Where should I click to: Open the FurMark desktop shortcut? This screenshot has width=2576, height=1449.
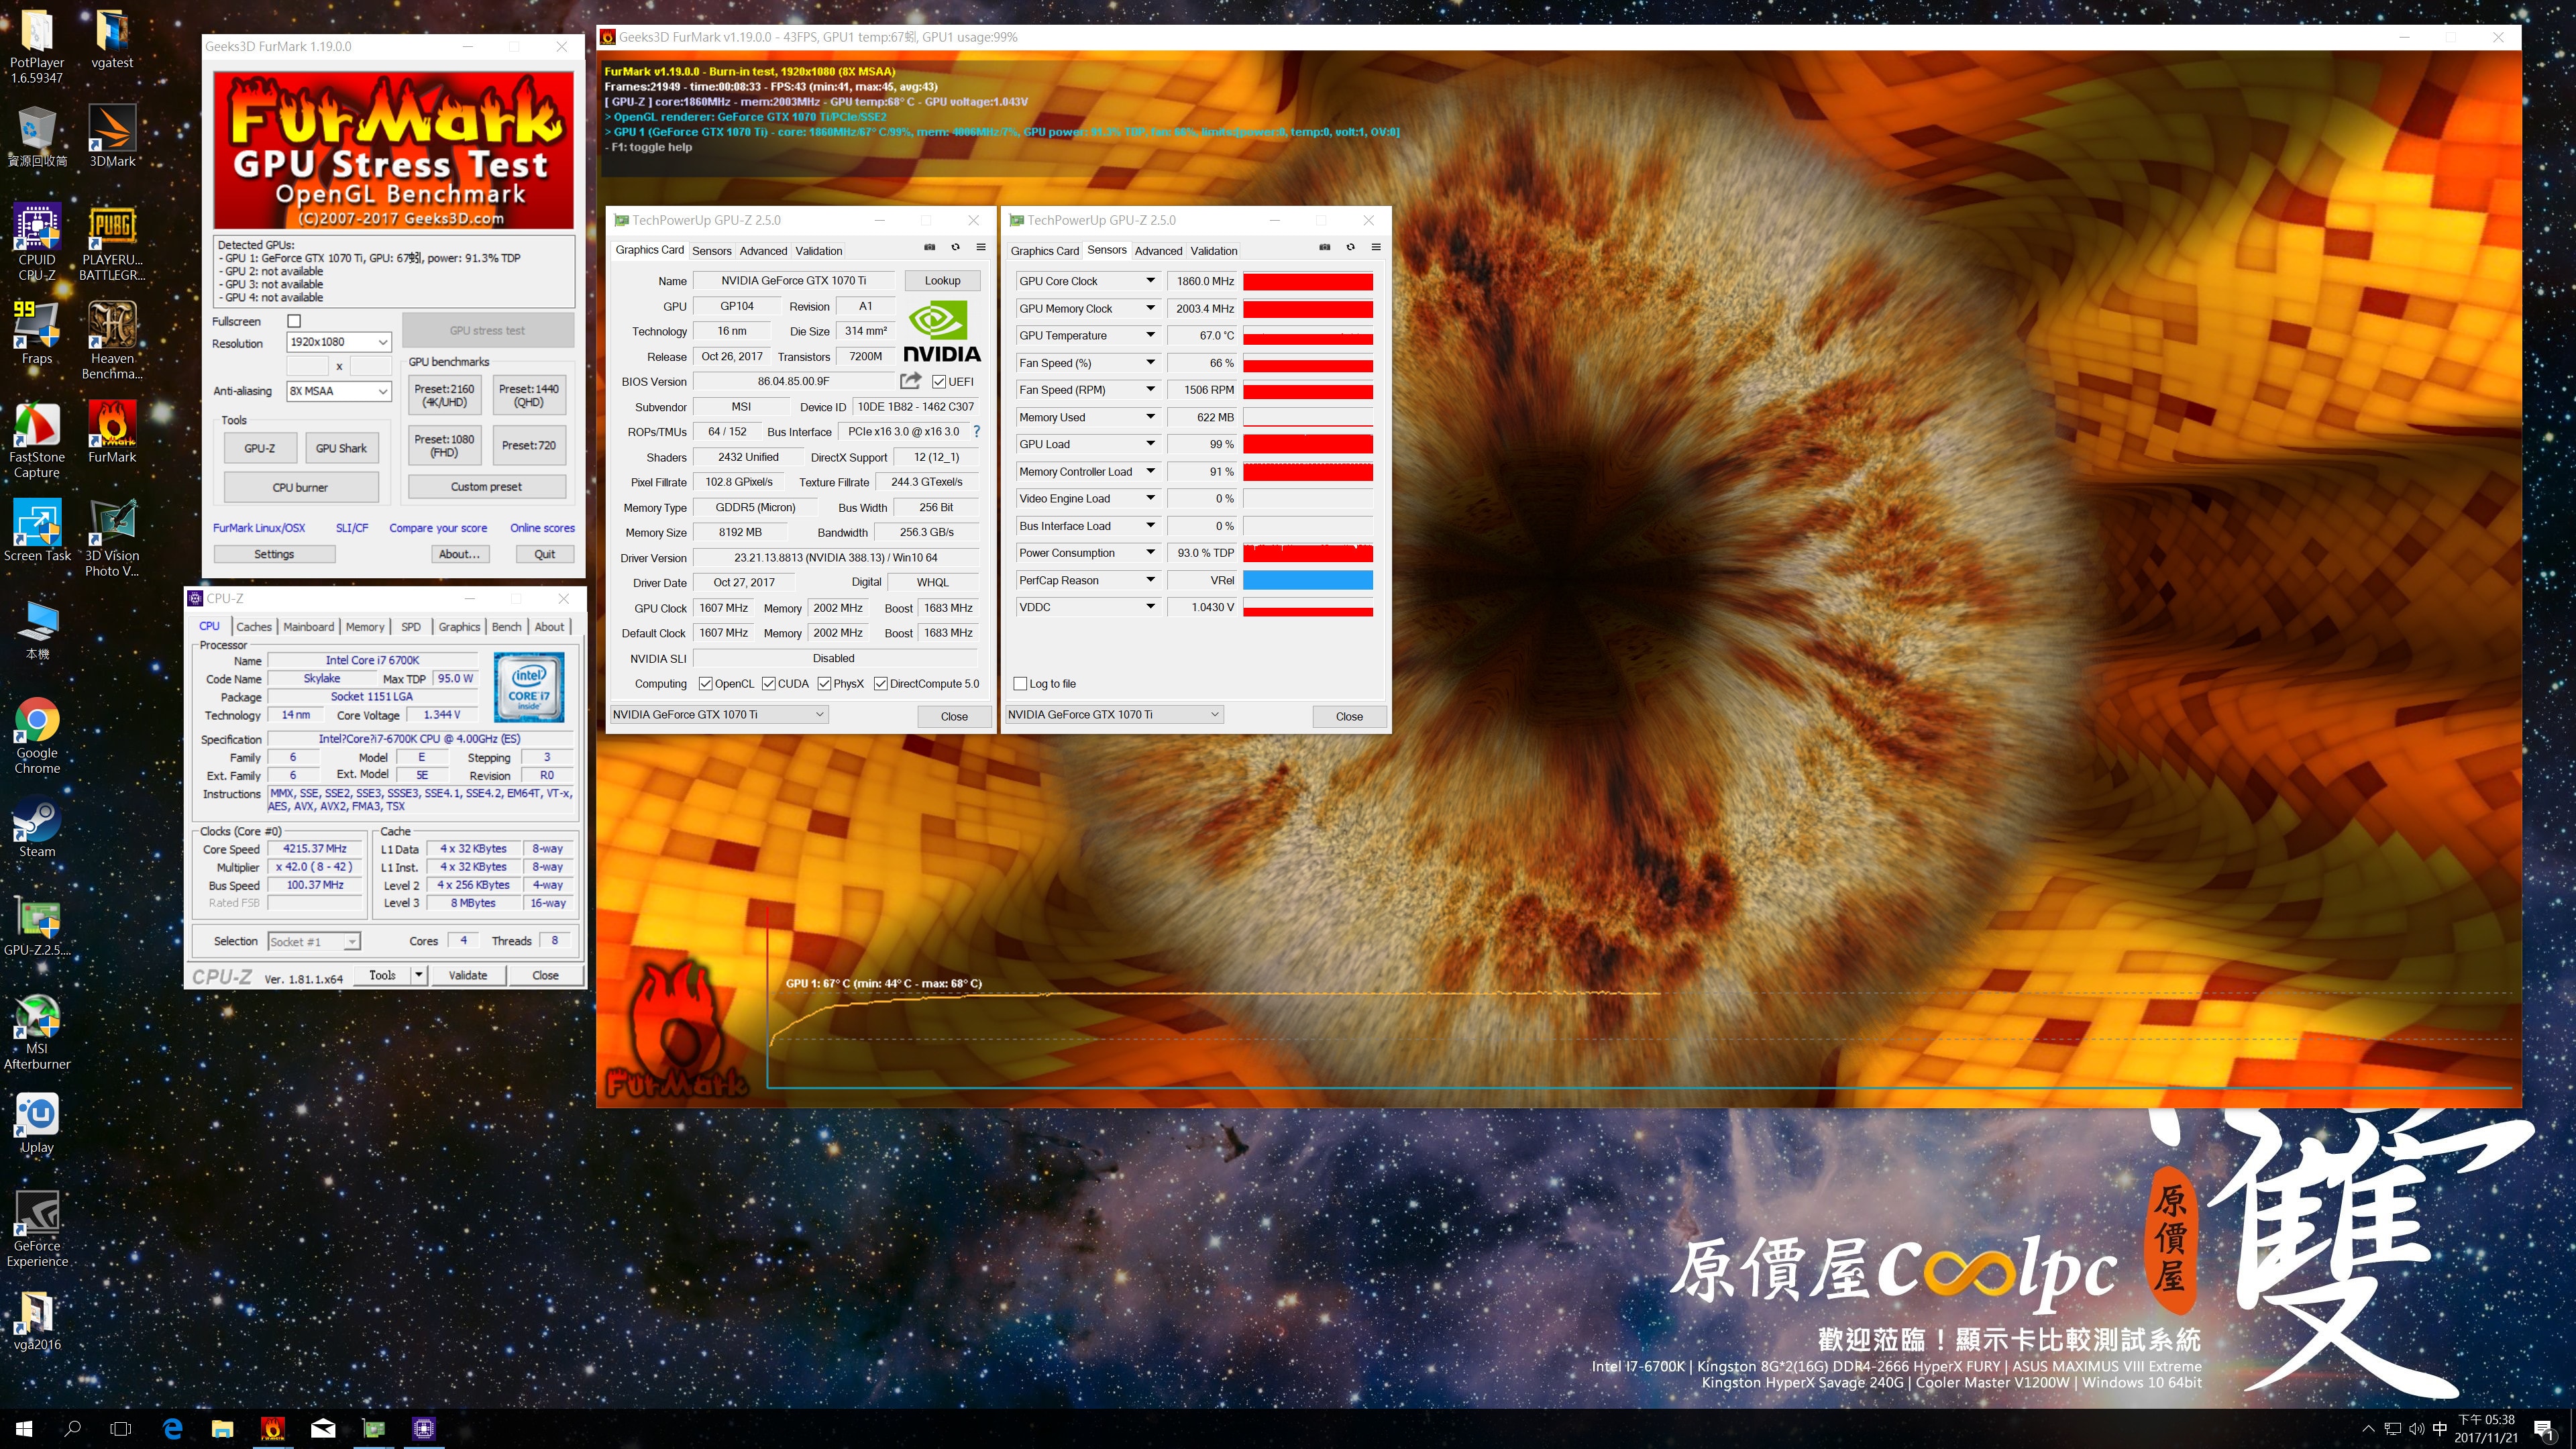click(x=112, y=432)
